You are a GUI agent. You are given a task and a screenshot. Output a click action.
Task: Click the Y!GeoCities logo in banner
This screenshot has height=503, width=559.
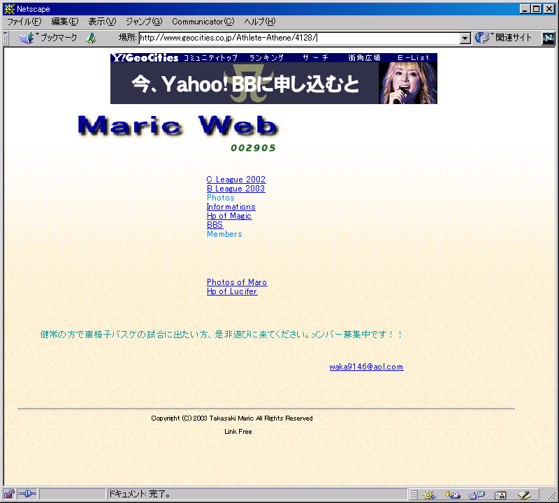click(x=145, y=58)
